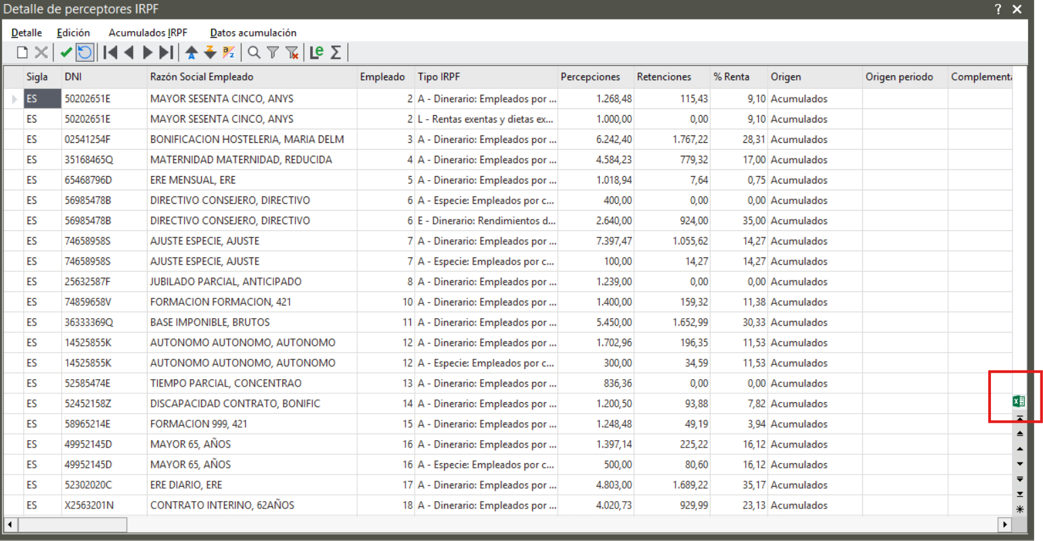The height and width of the screenshot is (541, 1043).
Task: Click the DNI column header
Action: (x=104, y=77)
